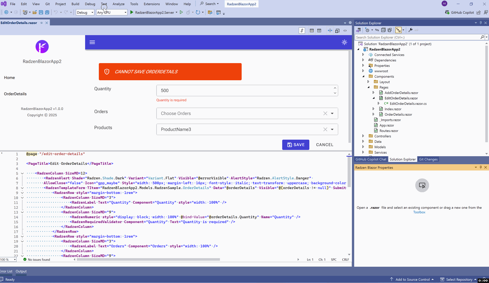489x283 pixels.
Task: Open the Products dropdown arrow
Action: pyautogui.click(x=332, y=129)
